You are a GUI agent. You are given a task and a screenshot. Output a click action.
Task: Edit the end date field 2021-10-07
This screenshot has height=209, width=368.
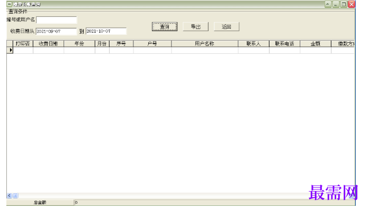tap(106, 31)
